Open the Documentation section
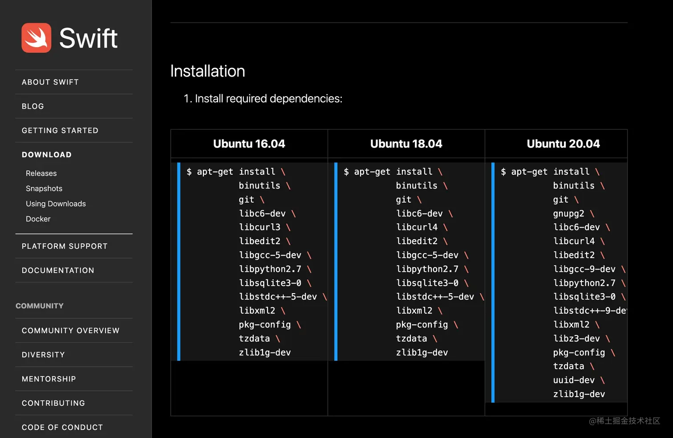673x438 pixels. [58, 270]
